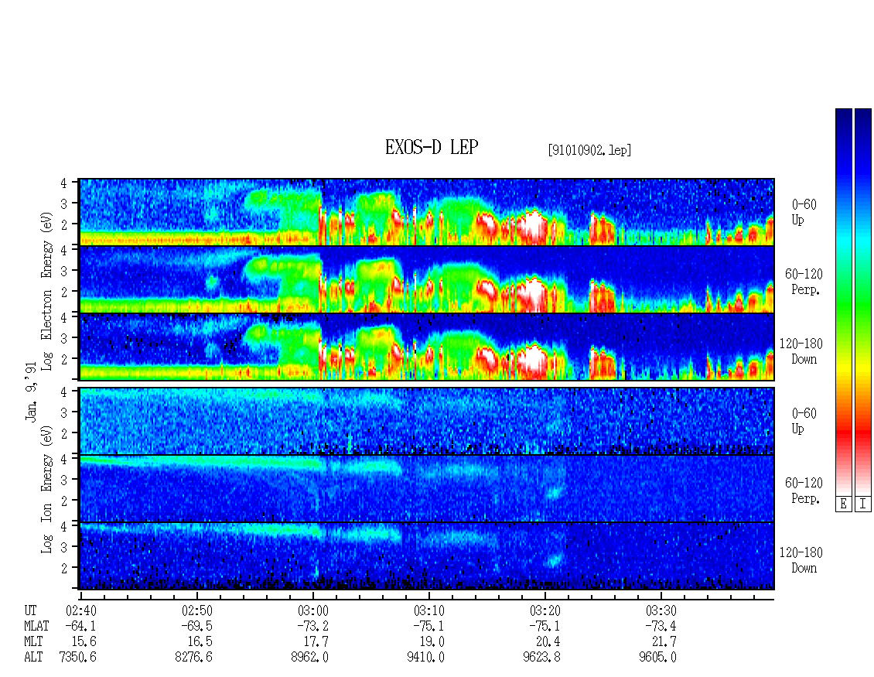Click the boxed E label under colorbar
This screenshot has width=874, height=677.
843,504
